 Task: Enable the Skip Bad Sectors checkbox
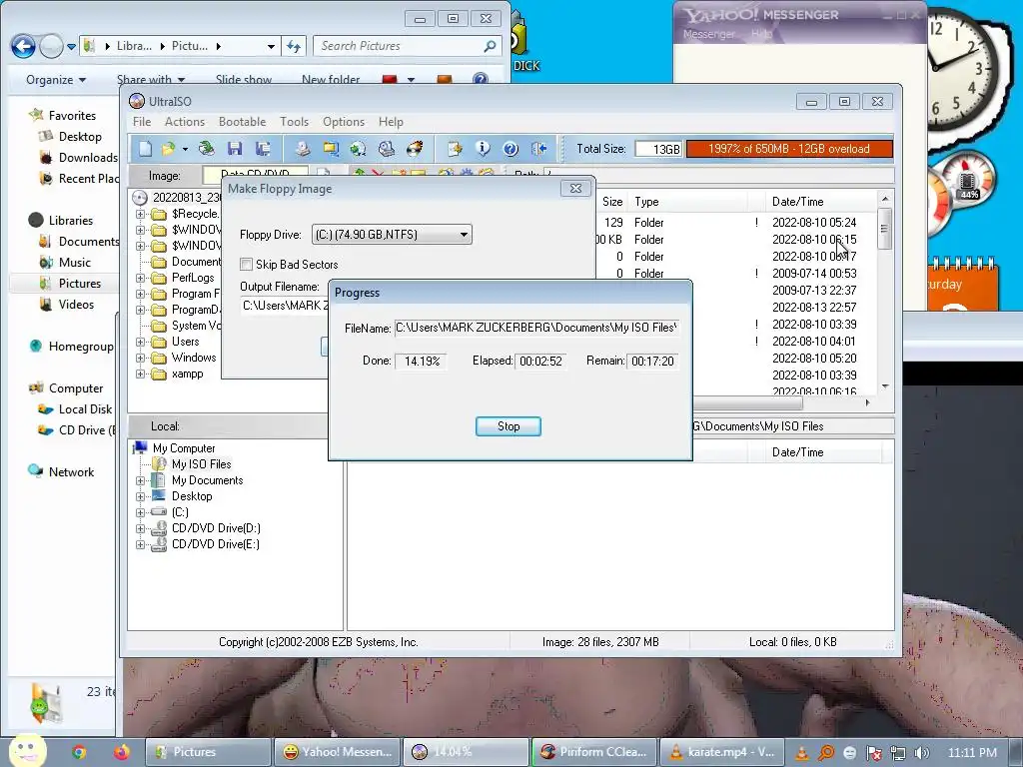247,264
